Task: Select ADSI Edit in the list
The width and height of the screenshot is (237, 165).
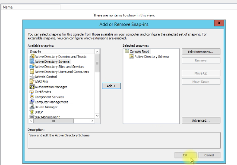Action: 41,82
